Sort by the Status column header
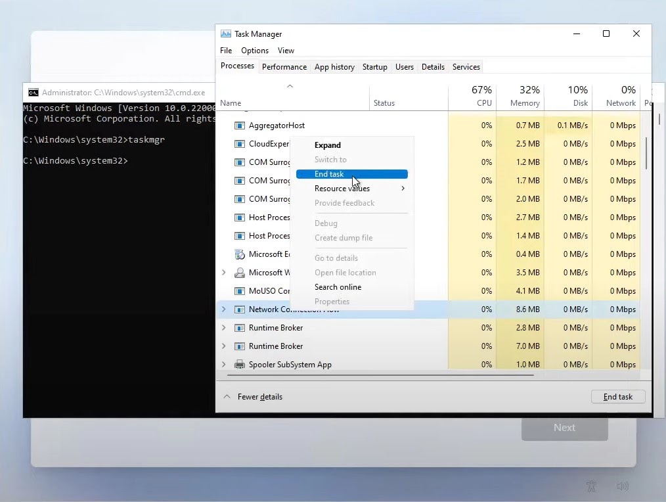 [x=409, y=97]
